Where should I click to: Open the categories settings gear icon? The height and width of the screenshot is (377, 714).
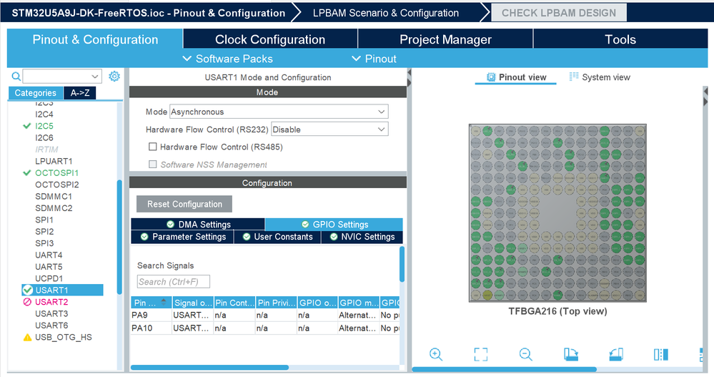pyautogui.click(x=114, y=76)
